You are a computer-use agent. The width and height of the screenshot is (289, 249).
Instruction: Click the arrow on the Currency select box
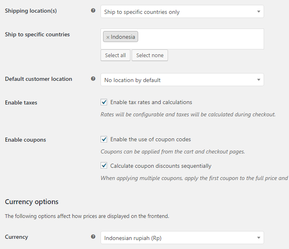click(x=259, y=238)
